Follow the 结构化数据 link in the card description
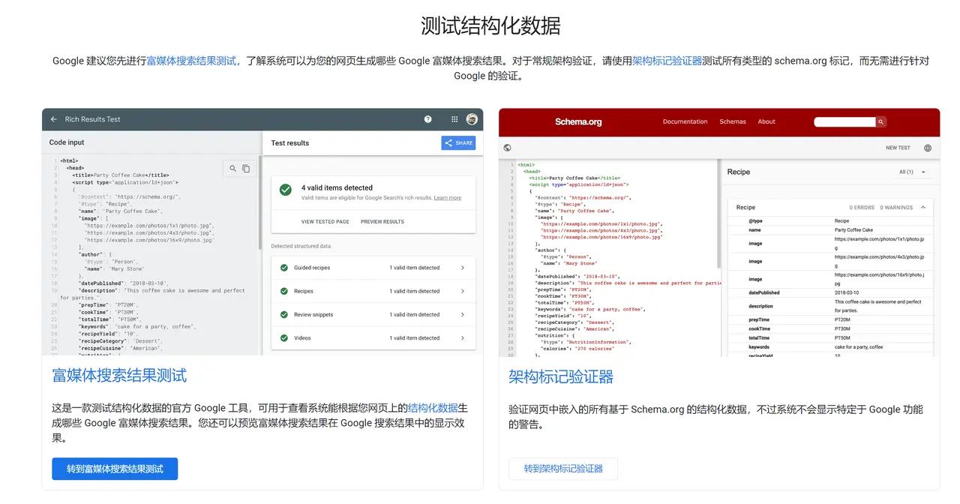Screen dimensions: 960x504 point(433,408)
